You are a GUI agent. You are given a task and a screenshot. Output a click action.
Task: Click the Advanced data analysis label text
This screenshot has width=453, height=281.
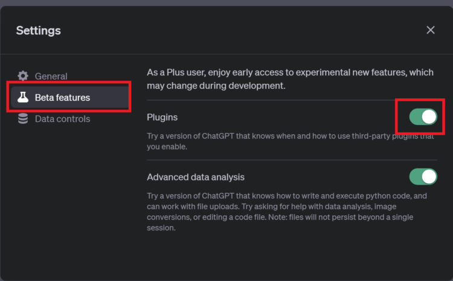[x=196, y=177]
